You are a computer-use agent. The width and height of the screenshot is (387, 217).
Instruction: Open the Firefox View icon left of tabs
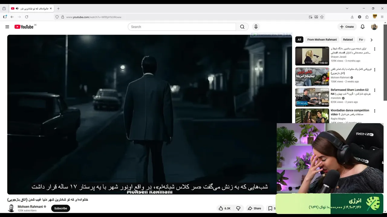tap(4, 8)
